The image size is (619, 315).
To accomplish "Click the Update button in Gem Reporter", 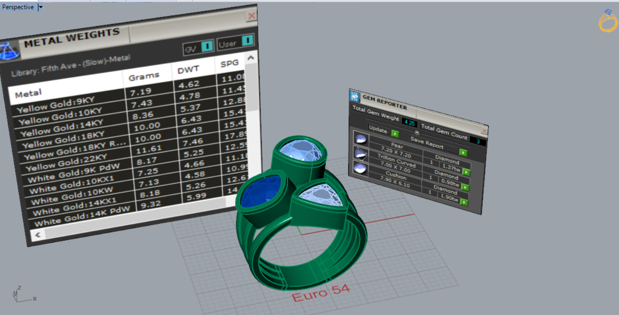I will [x=378, y=130].
